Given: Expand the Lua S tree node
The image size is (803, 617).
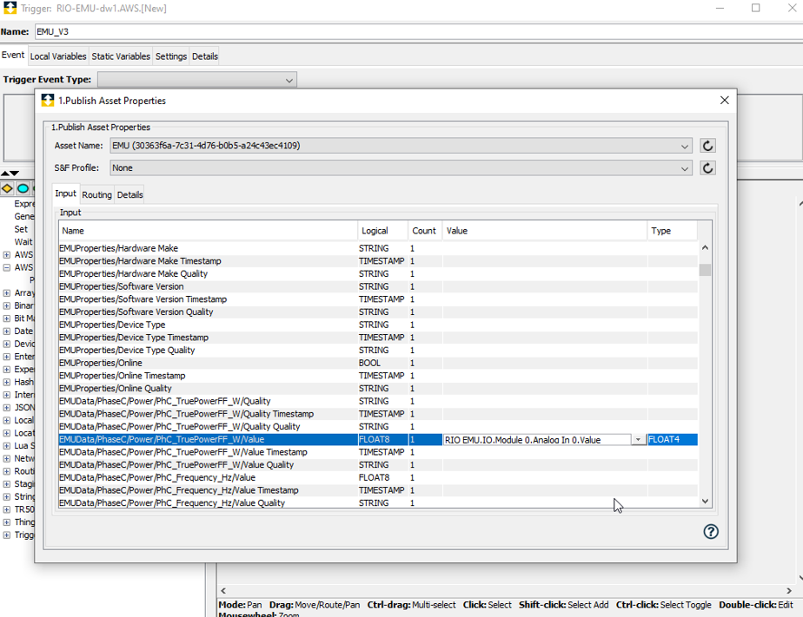Looking at the screenshot, I should coord(7,446).
